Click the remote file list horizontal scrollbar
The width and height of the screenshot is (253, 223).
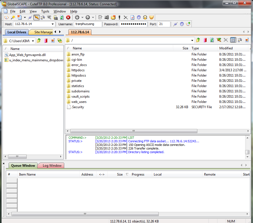click(x=134, y=131)
